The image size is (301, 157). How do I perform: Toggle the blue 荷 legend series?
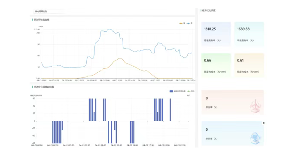click(190, 24)
